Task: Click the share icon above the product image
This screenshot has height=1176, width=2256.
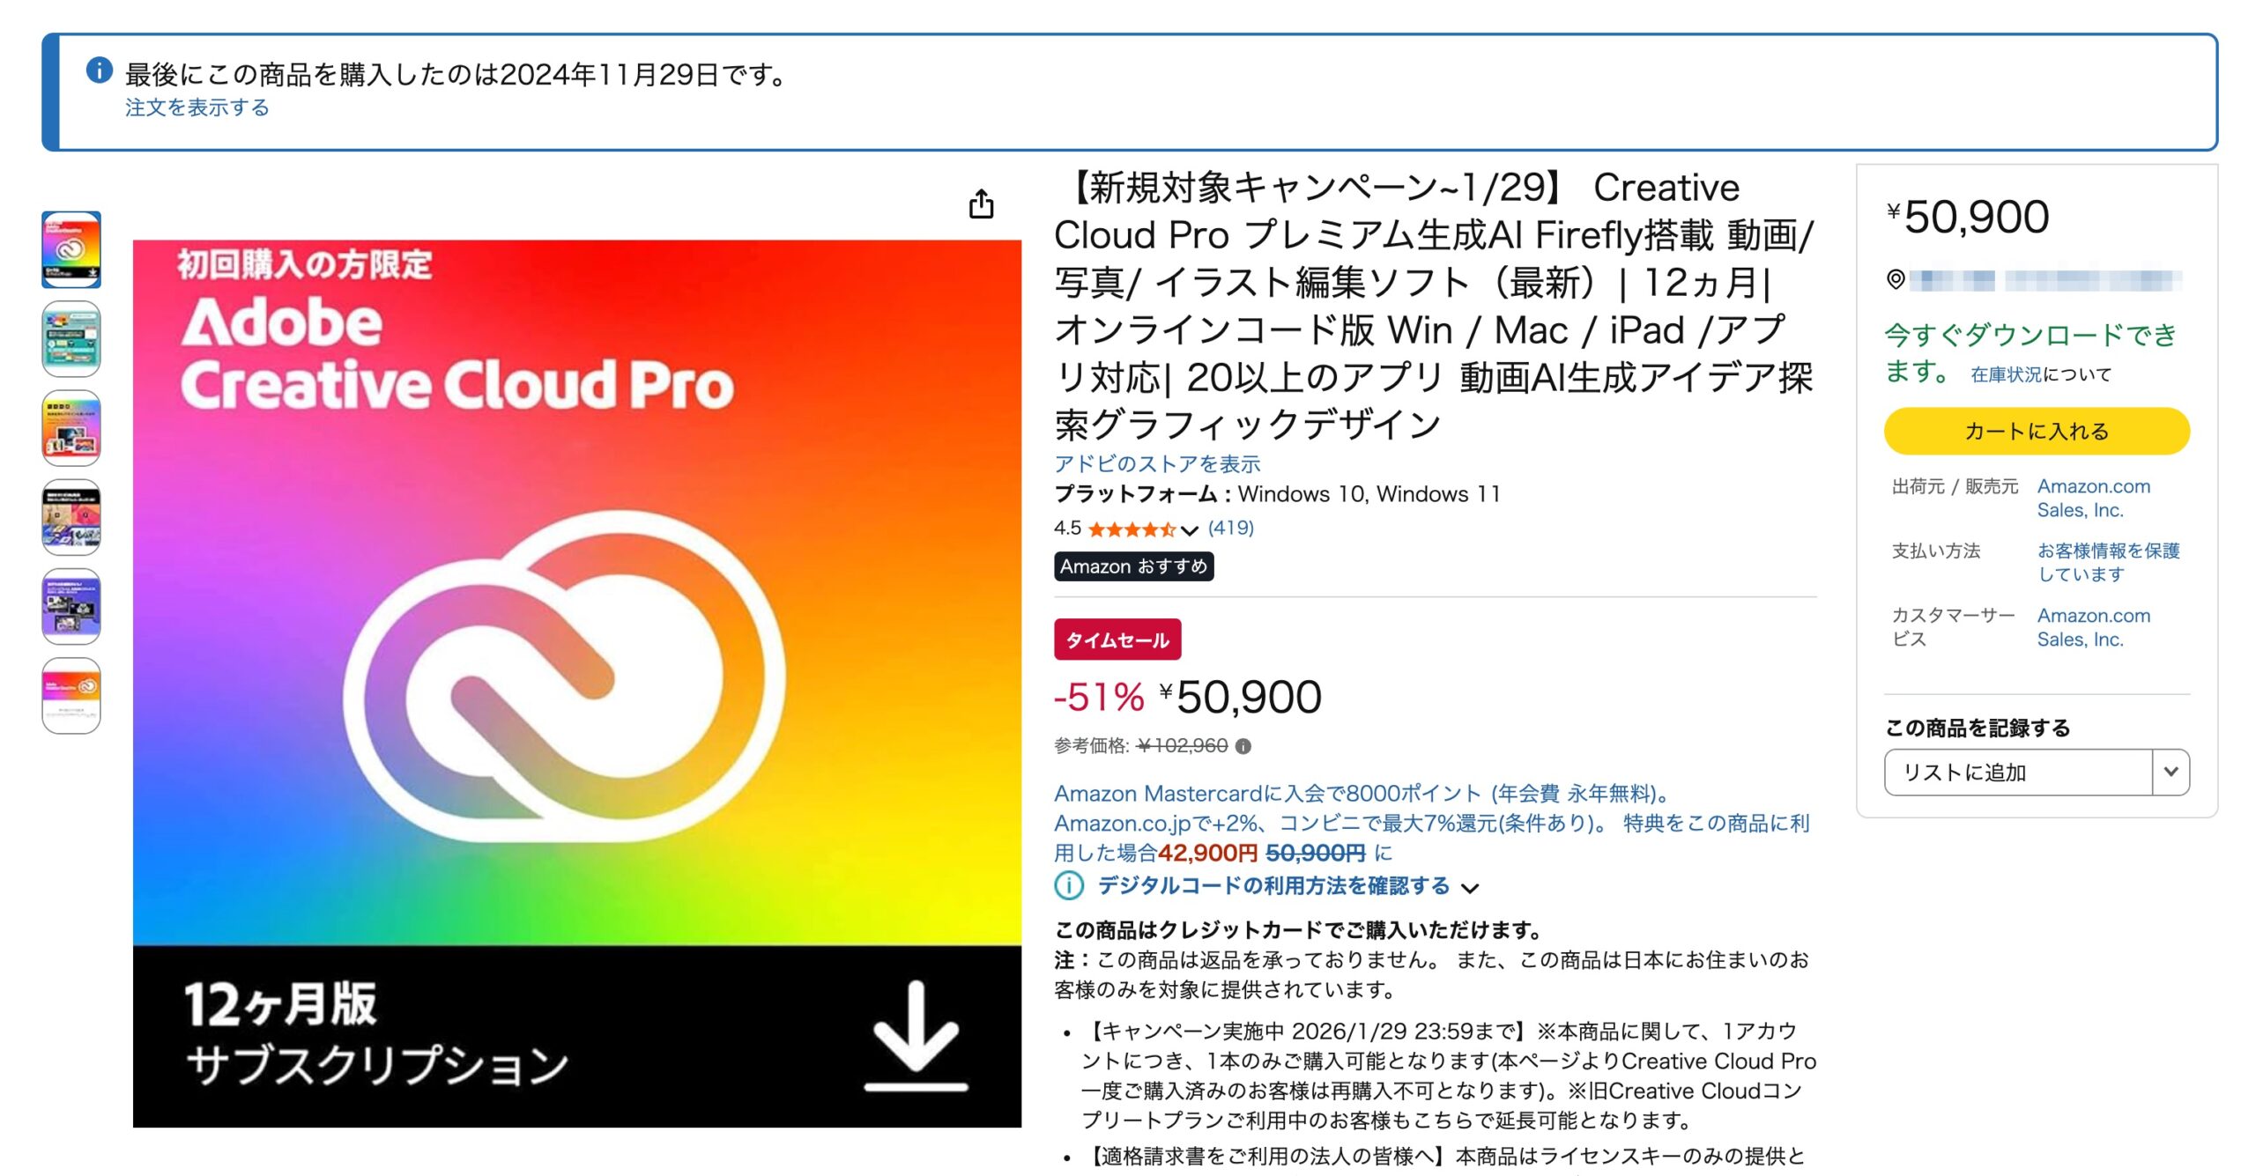Action: pos(981,203)
